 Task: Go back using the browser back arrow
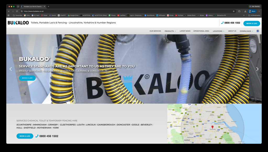9,11
